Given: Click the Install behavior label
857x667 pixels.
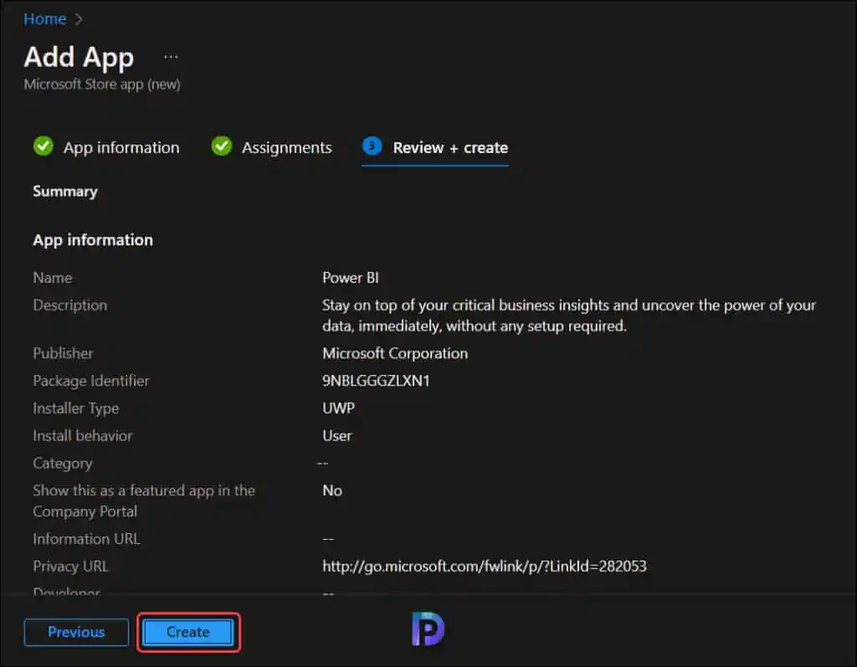Looking at the screenshot, I should click(83, 436).
